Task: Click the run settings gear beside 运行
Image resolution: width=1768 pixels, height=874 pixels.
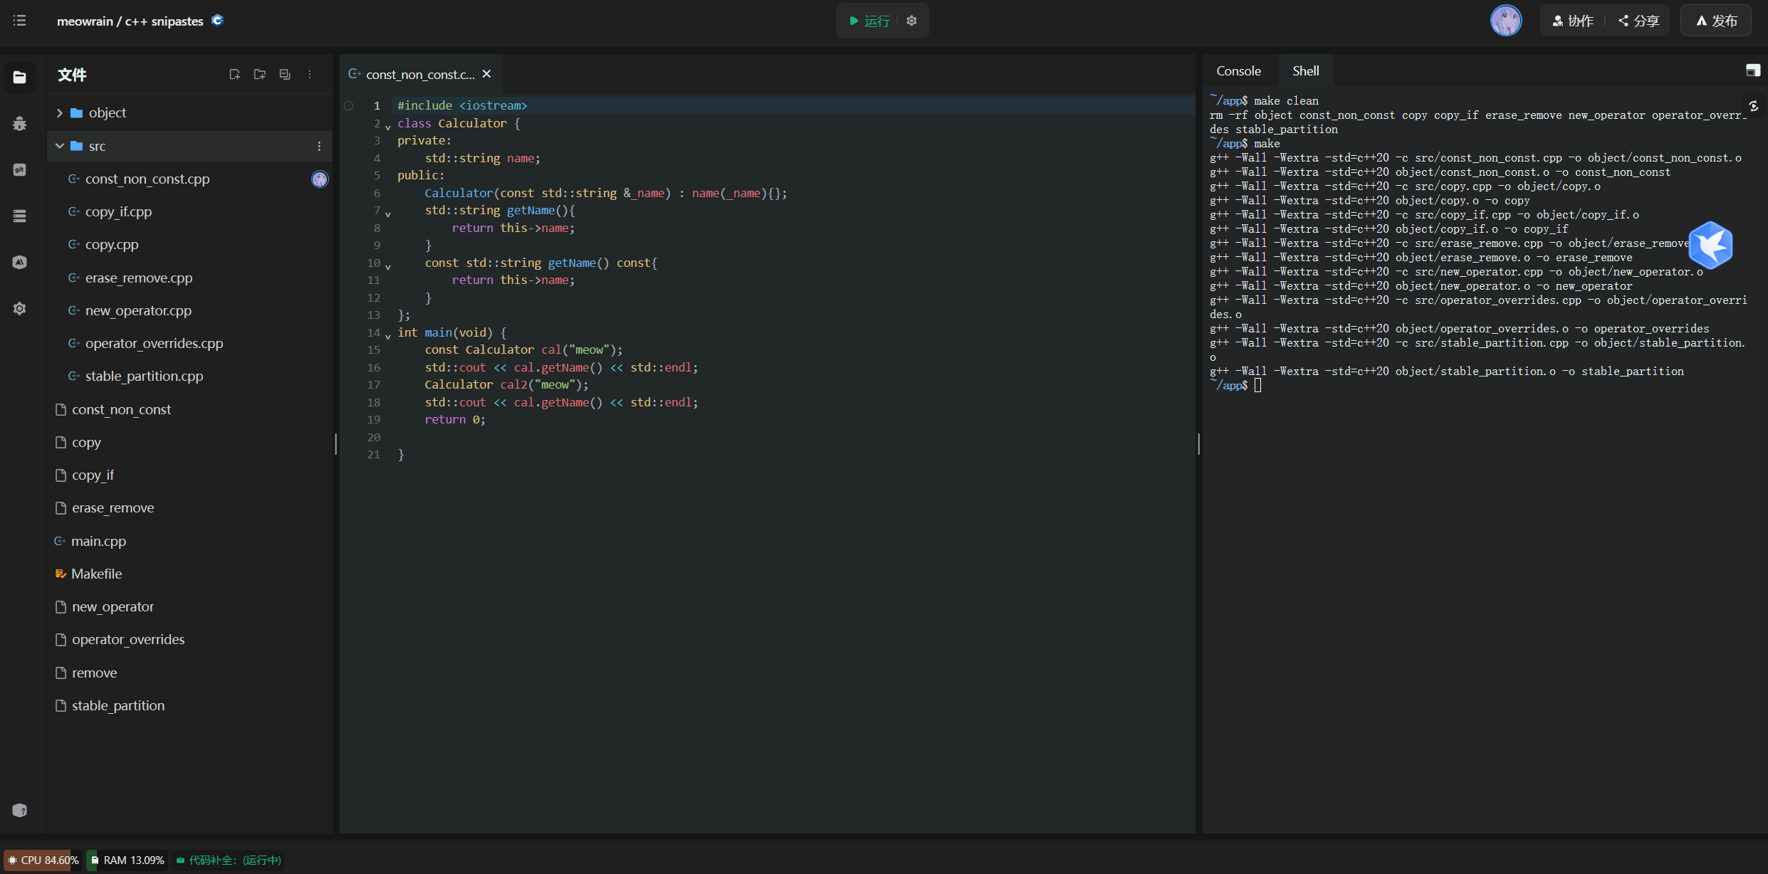Action: pyautogui.click(x=911, y=21)
